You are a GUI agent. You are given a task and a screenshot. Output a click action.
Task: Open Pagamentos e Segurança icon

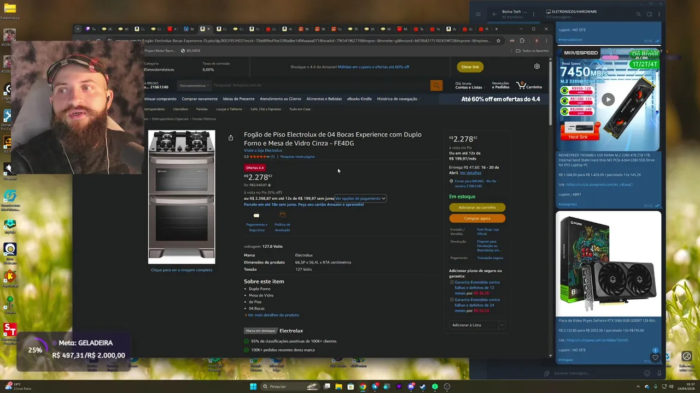(x=256, y=215)
